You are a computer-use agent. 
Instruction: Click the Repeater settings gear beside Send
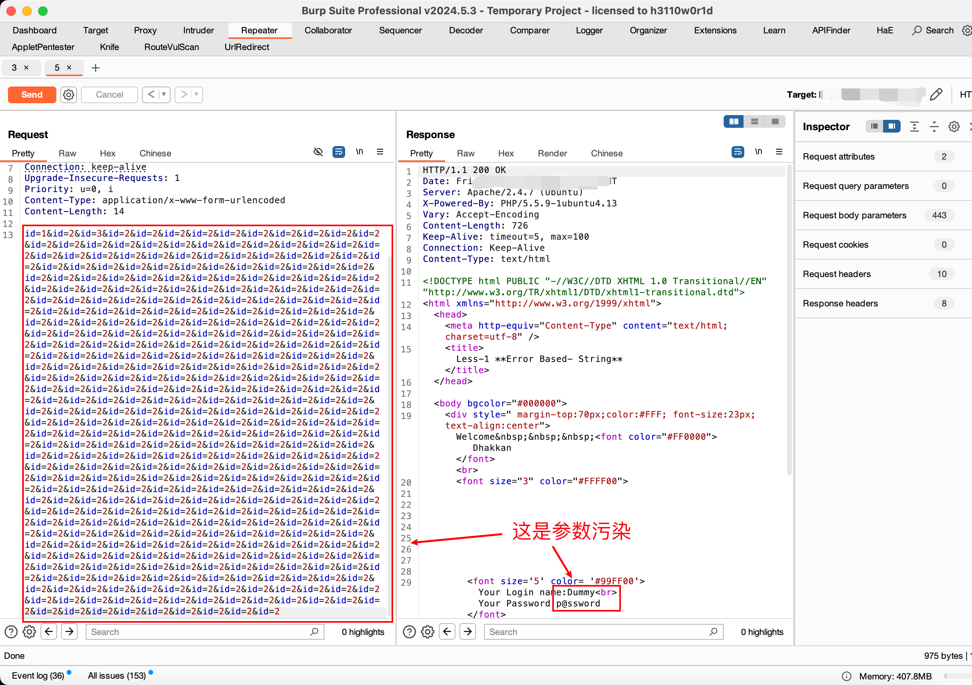[69, 94]
